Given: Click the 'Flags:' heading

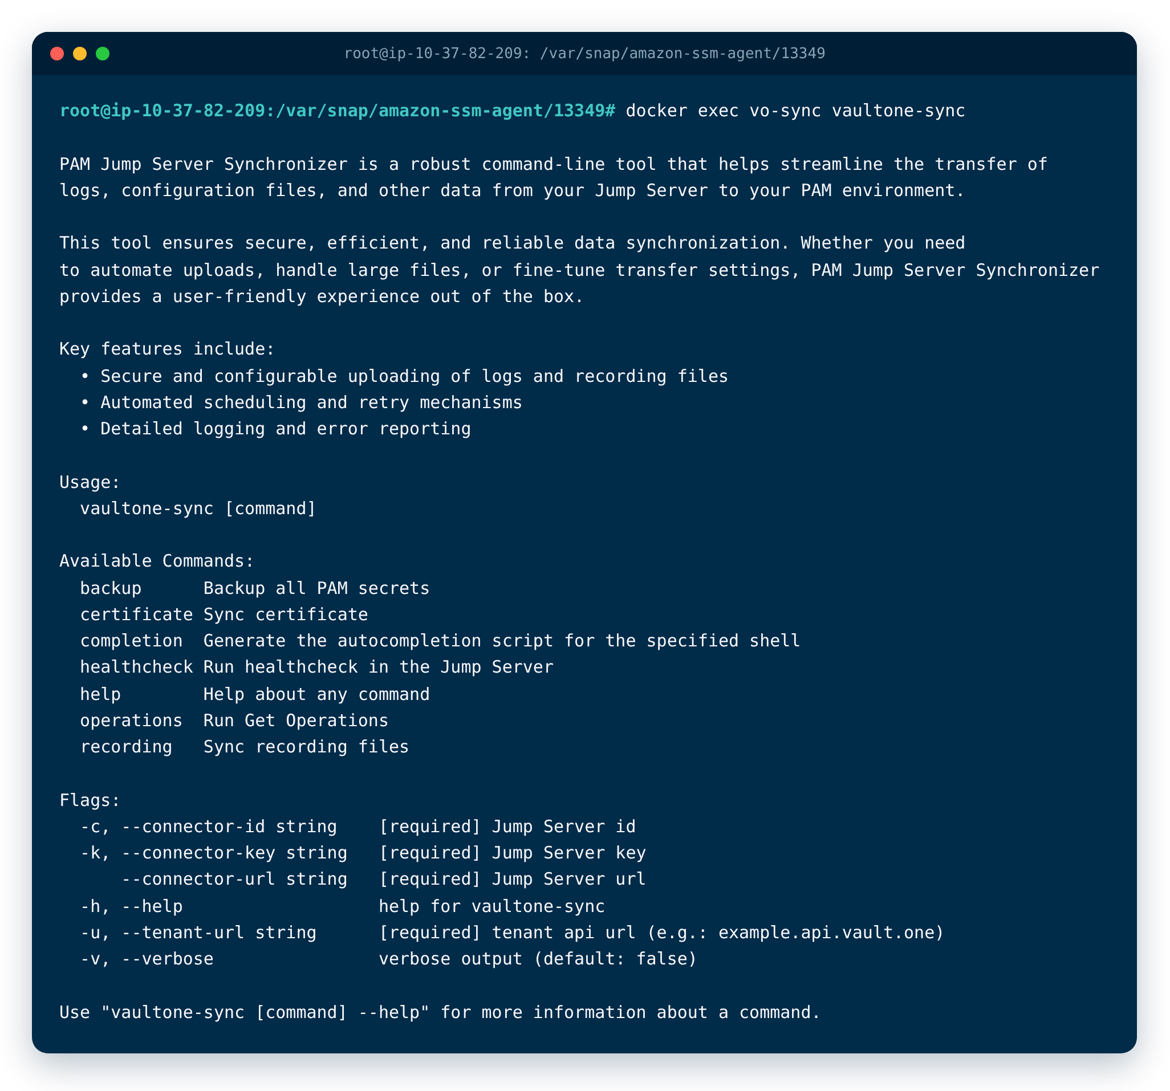Looking at the screenshot, I should click(x=90, y=800).
